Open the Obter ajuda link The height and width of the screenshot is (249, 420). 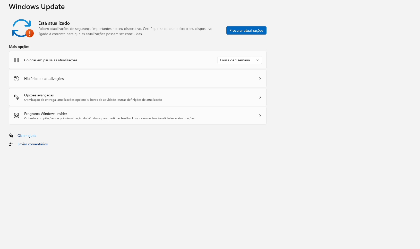[27, 136]
